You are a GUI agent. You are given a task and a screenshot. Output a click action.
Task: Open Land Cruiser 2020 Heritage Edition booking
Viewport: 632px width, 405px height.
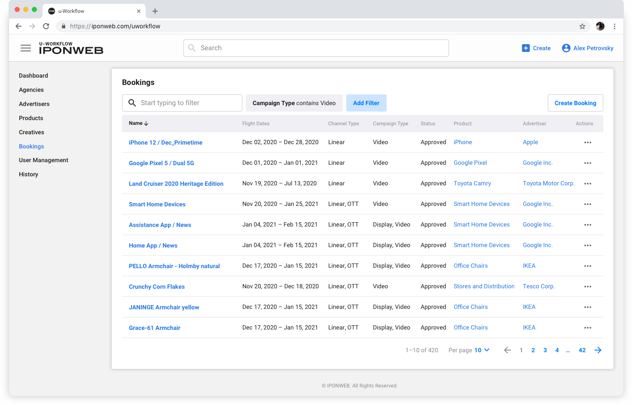click(176, 184)
